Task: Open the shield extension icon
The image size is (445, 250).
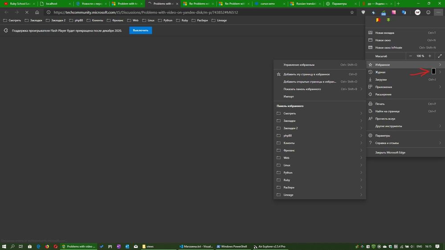Action: click(363, 12)
